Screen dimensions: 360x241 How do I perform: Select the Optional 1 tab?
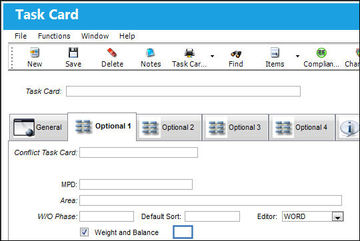pyautogui.click(x=102, y=126)
